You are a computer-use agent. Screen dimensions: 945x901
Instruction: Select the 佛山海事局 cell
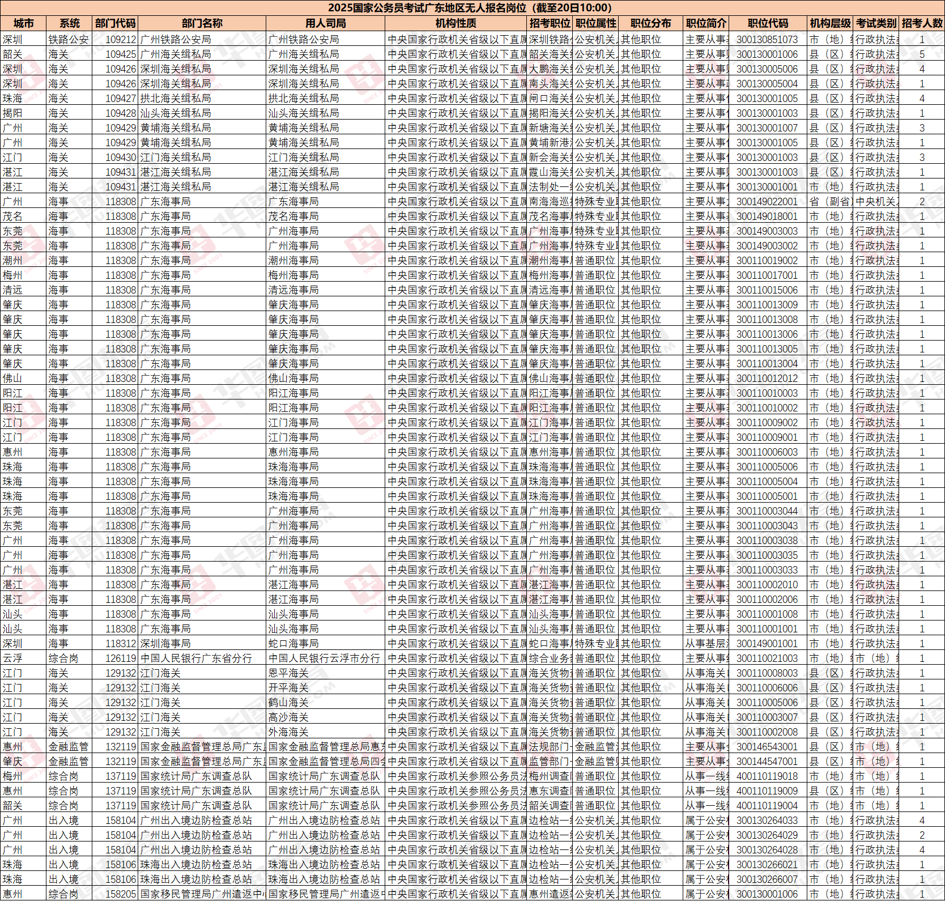293,379
